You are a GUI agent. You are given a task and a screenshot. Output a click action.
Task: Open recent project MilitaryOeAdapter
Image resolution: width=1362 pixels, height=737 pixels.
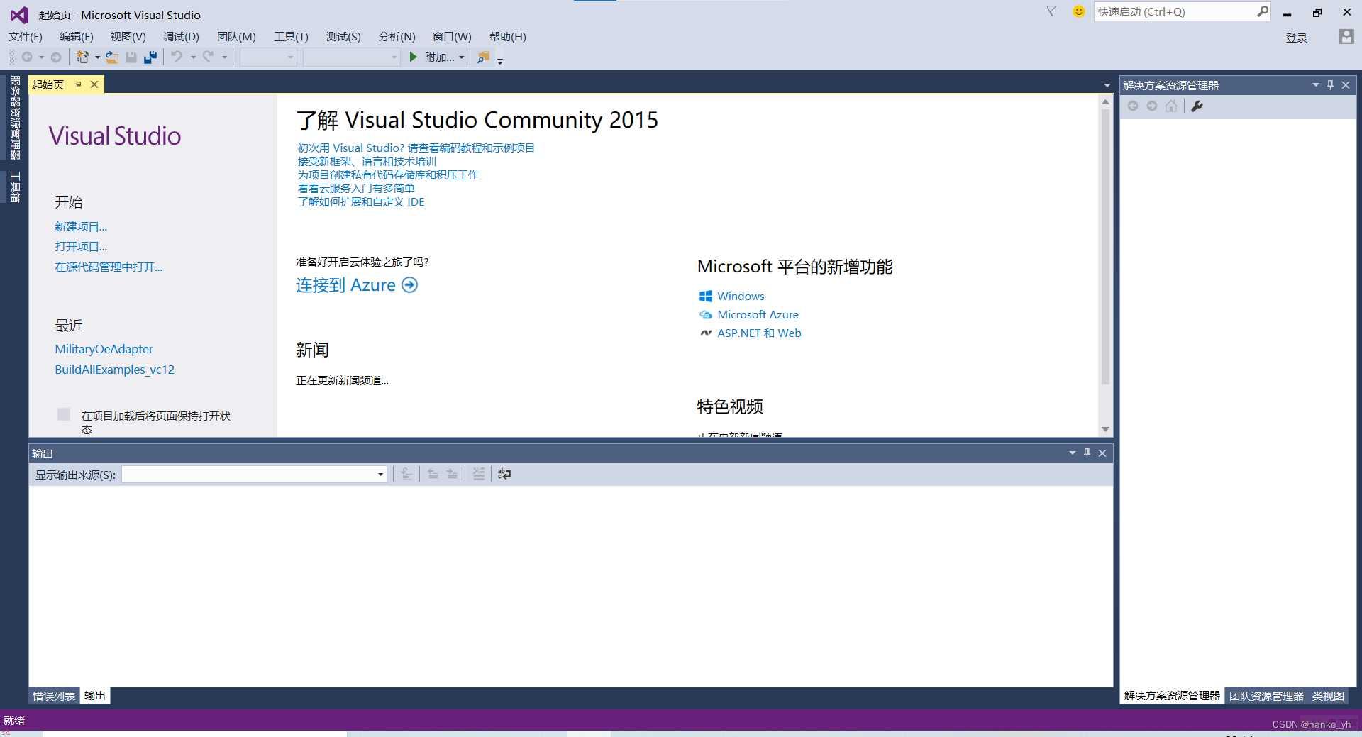[x=104, y=349]
